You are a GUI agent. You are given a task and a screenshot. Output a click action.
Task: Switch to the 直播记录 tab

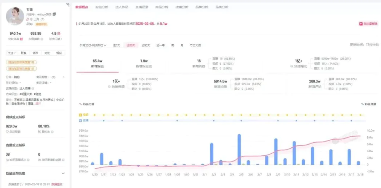142,7
